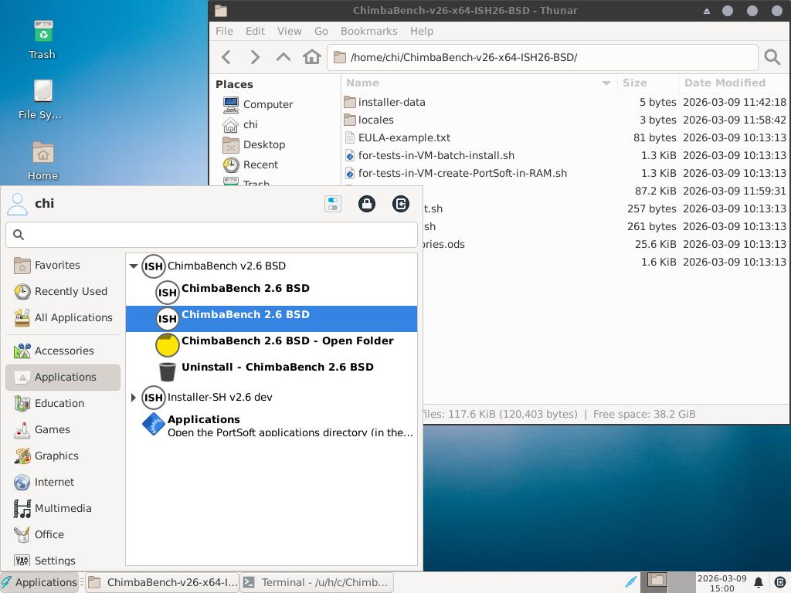Click Size column header
The image size is (791, 593).
click(x=648, y=83)
